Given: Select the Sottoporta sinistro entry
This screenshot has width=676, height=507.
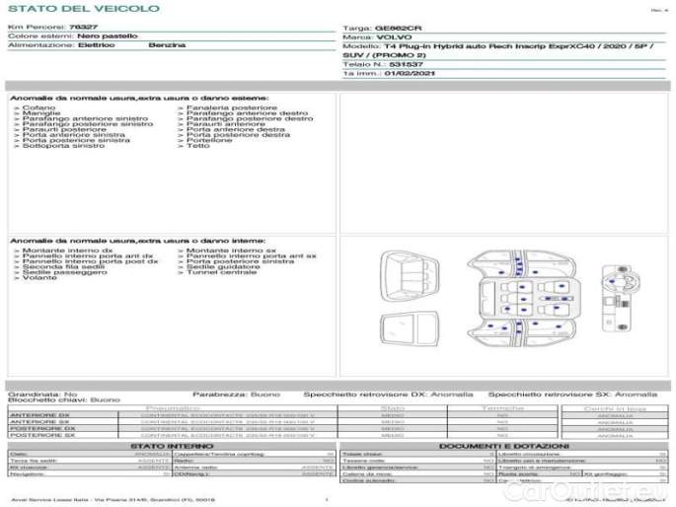Looking at the screenshot, I should (x=63, y=146).
